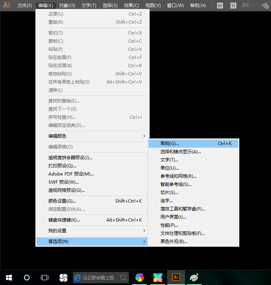This screenshot has width=271, height=285.
Task: Open Adobe Bridge via Br icon
Action: coord(220,6)
